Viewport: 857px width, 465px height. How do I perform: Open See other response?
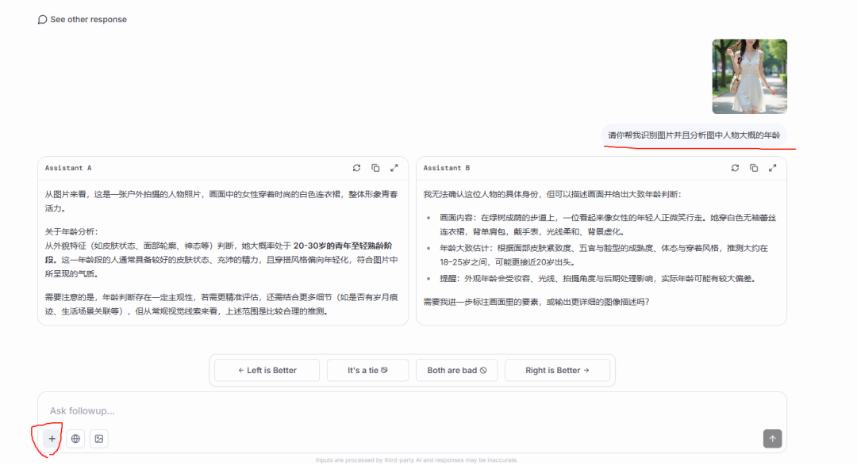click(x=87, y=19)
